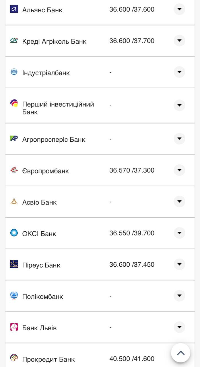Click the Альянс Банк logo
This screenshot has width=200, height=367.
pyautogui.click(x=14, y=9)
